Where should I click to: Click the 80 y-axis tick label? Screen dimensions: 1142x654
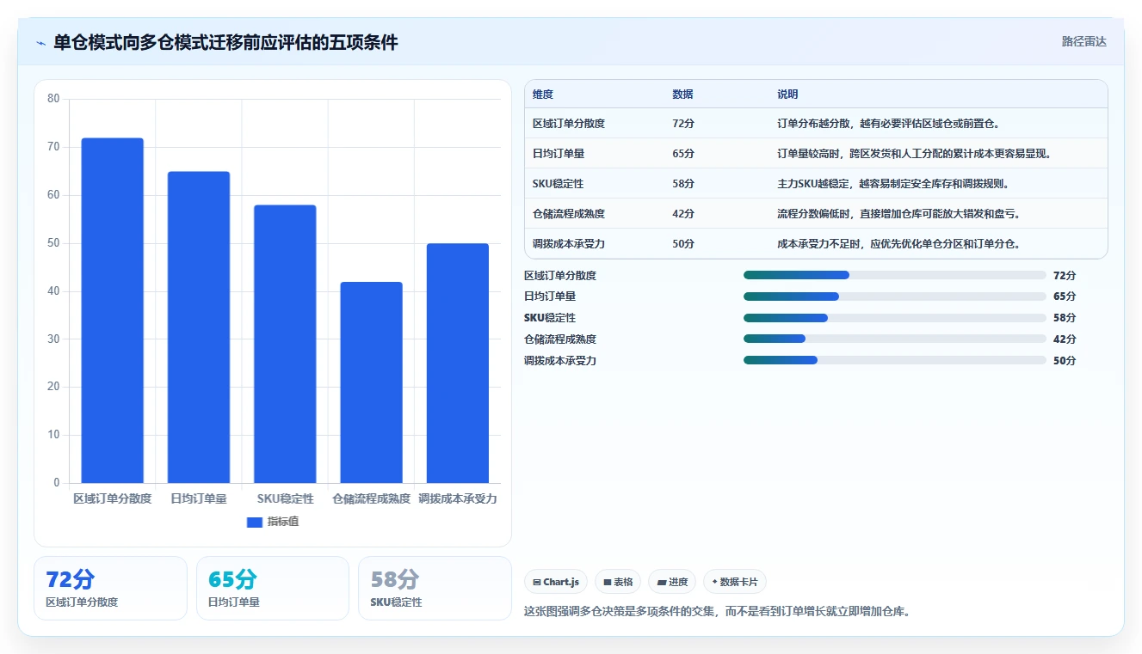pos(53,99)
